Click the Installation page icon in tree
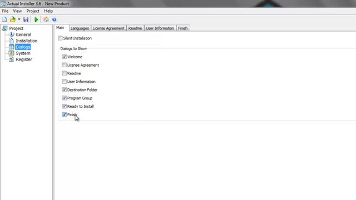This screenshot has width=356, height=200. 11,41
